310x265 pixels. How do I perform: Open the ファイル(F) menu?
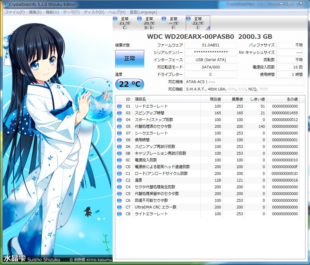click(x=15, y=12)
